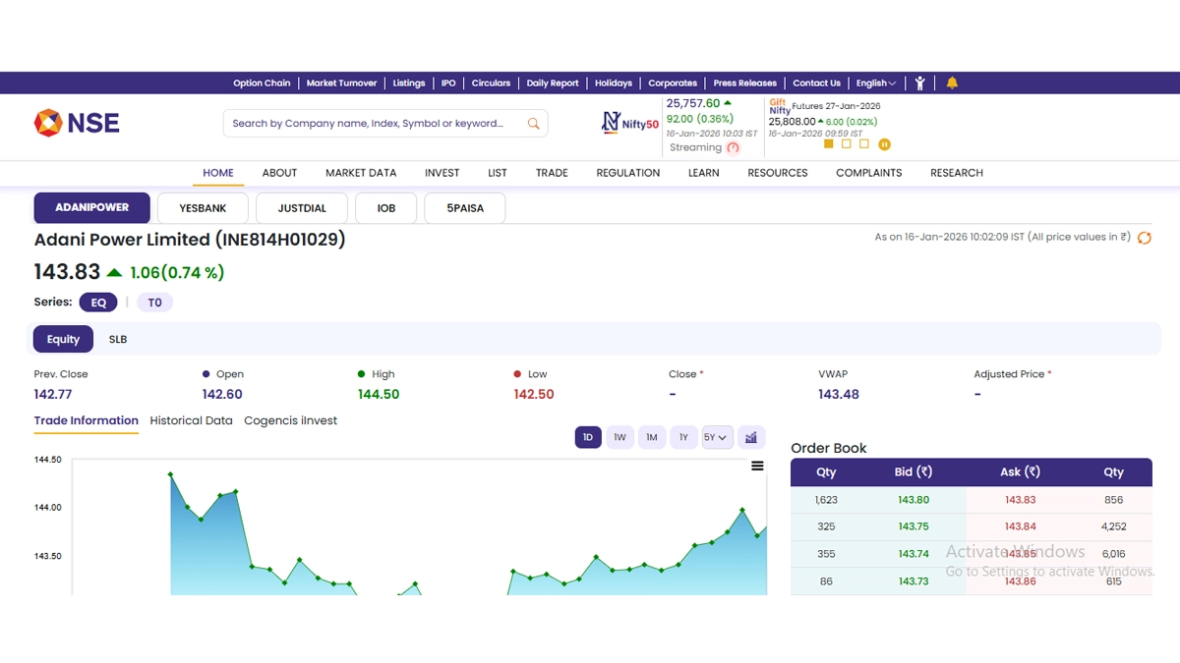Open the MARKET DATA menu
1180x663 pixels.
(361, 173)
